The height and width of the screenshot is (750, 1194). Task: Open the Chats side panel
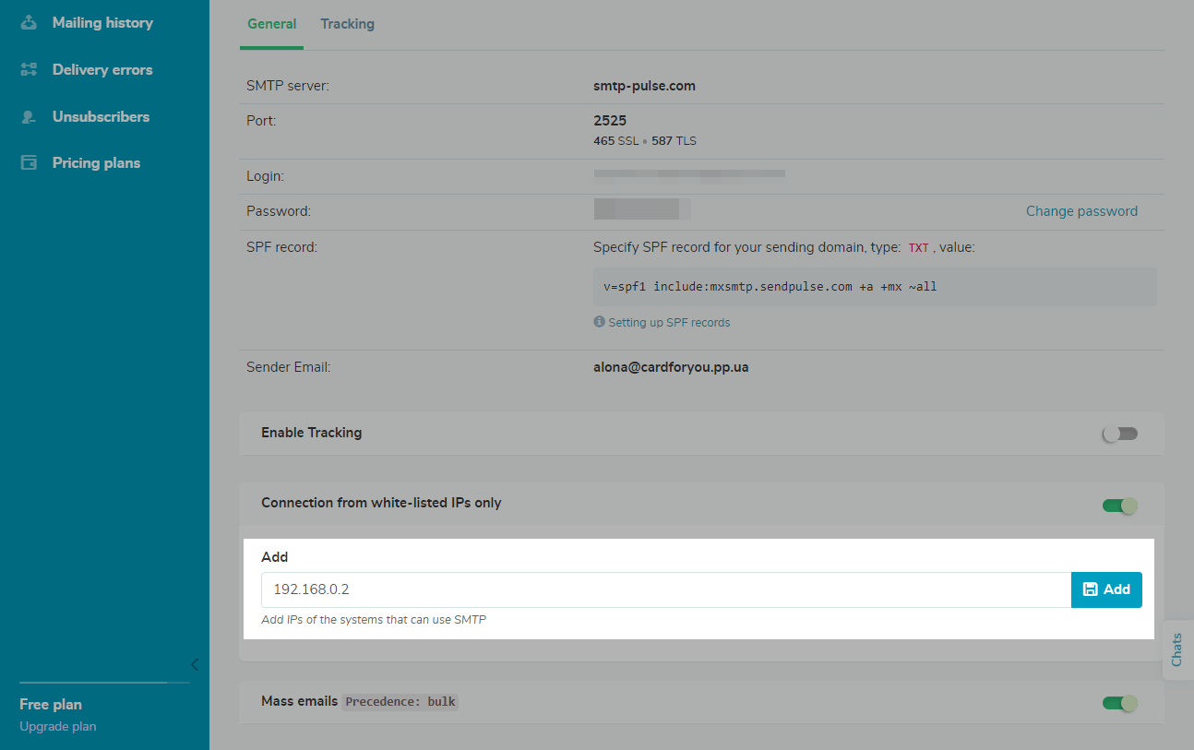[1176, 649]
